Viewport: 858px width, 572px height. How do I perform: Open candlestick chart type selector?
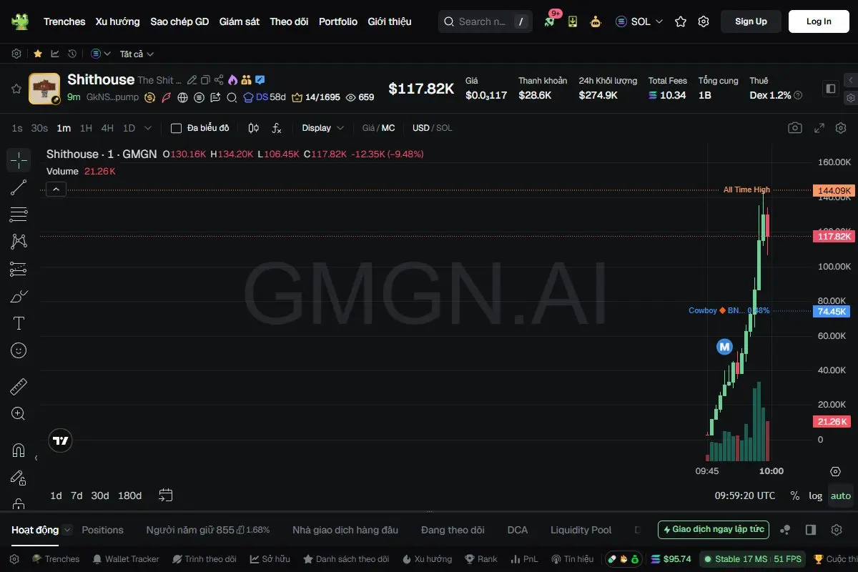click(253, 128)
